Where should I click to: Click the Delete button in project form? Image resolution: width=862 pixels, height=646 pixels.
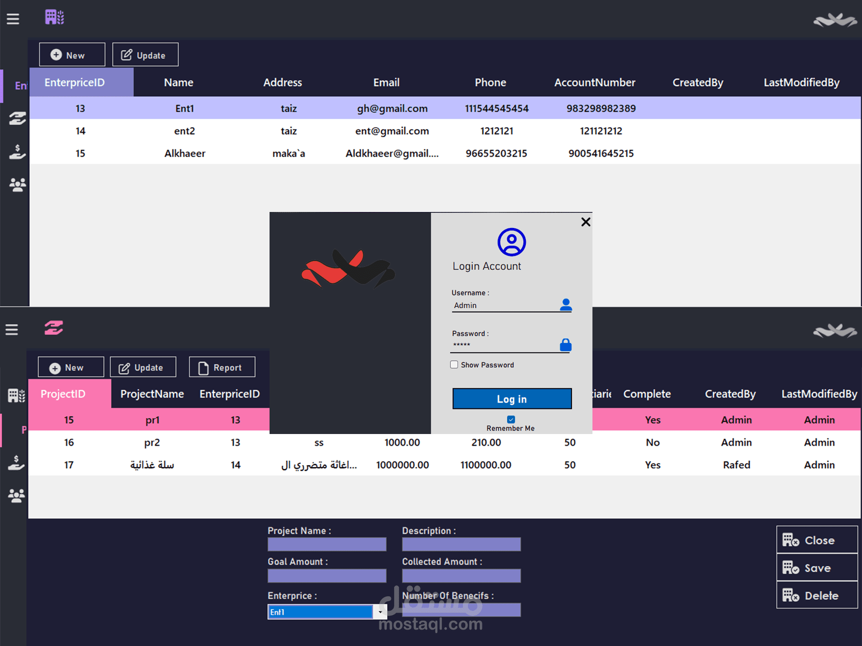(x=817, y=595)
